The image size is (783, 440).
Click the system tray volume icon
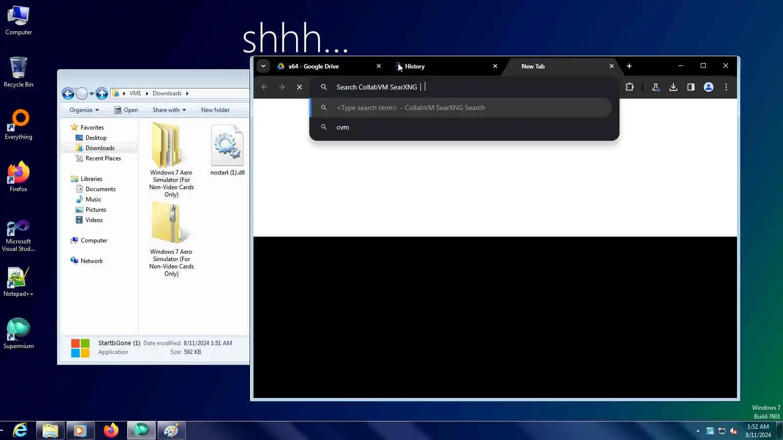[734, 431]
